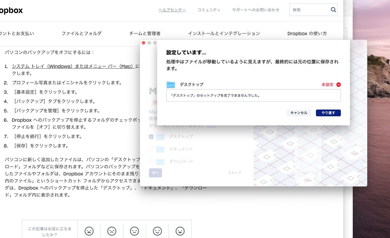This screenshot has width=390, height=238.
Task: Click the デスクトップ label in dialog
Action: point(191,85)
